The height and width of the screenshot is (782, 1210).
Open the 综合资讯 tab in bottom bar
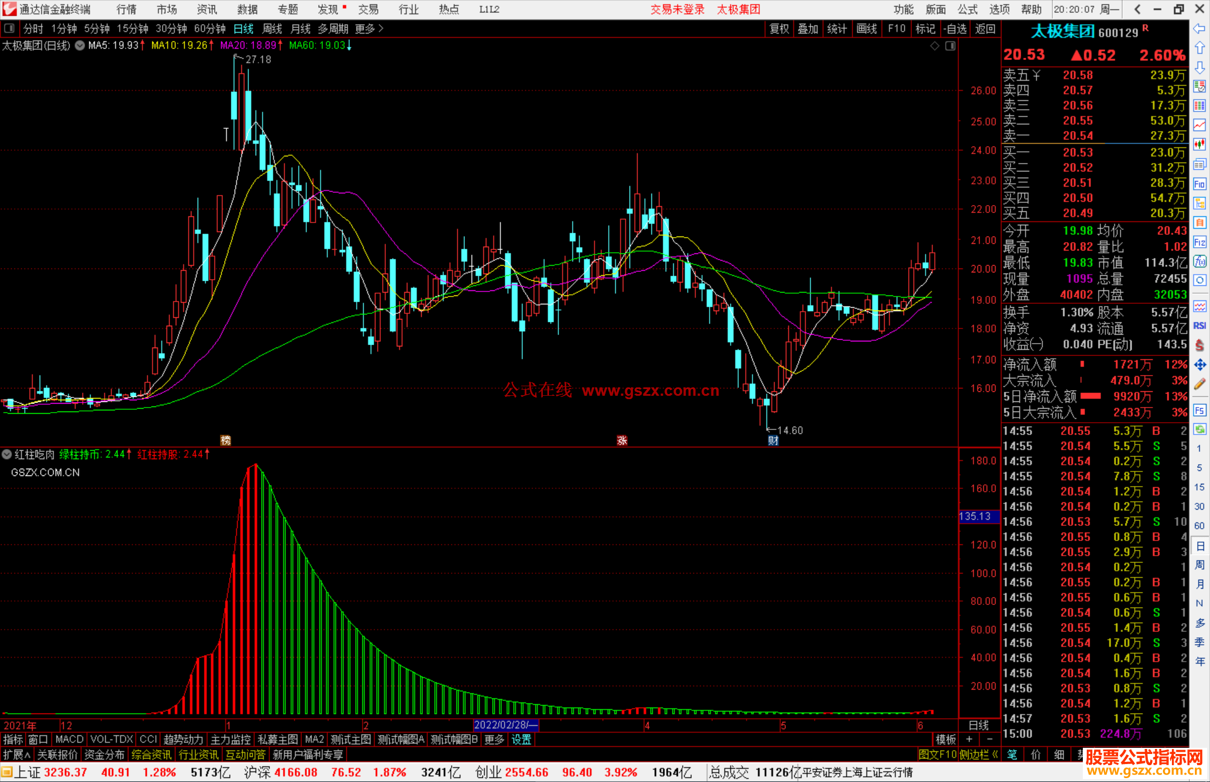click(151, 755)
